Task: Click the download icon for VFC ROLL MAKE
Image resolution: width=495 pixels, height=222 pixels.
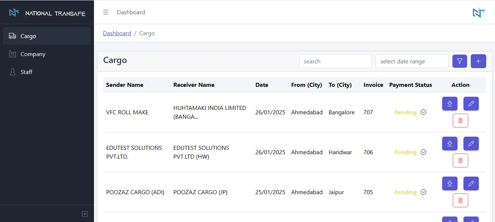Action: click(x=449, y=104)
